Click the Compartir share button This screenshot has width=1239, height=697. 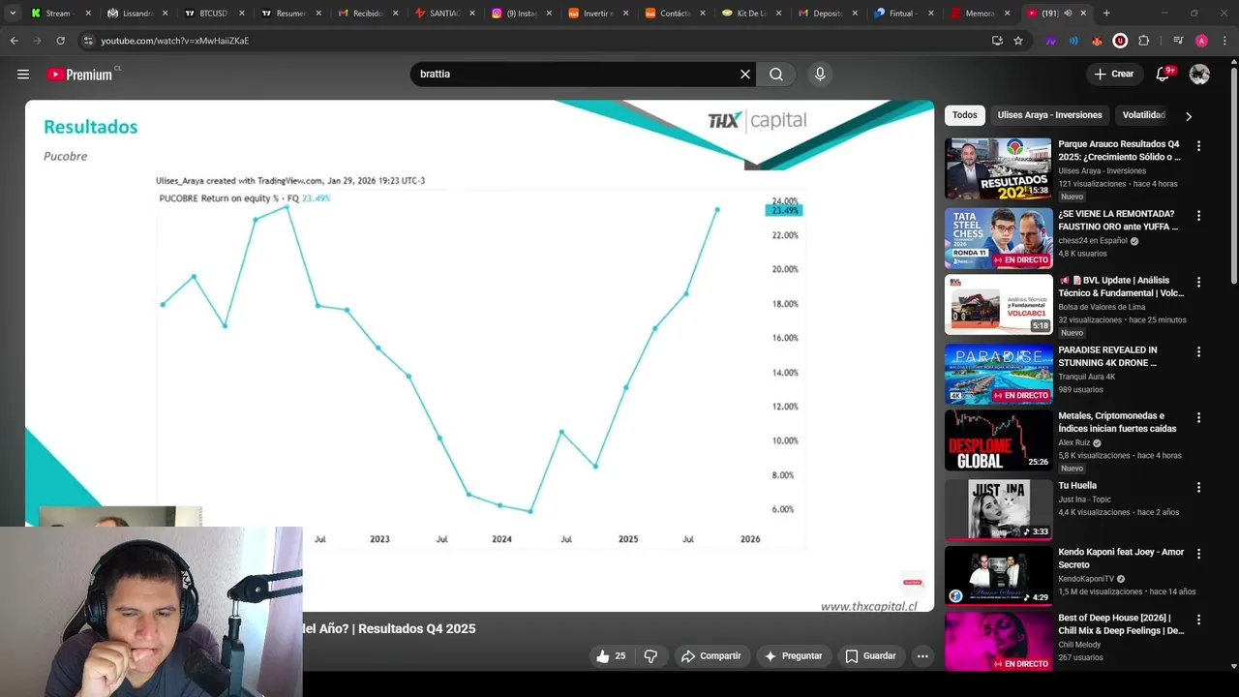[710, 656]
